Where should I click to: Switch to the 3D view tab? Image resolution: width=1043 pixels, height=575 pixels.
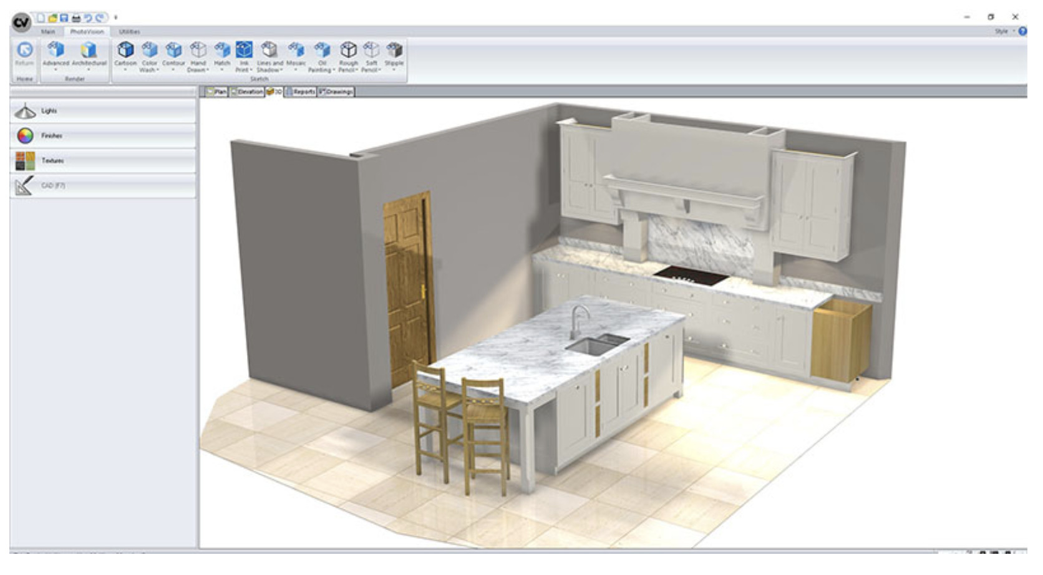click(x=274, y=92)
